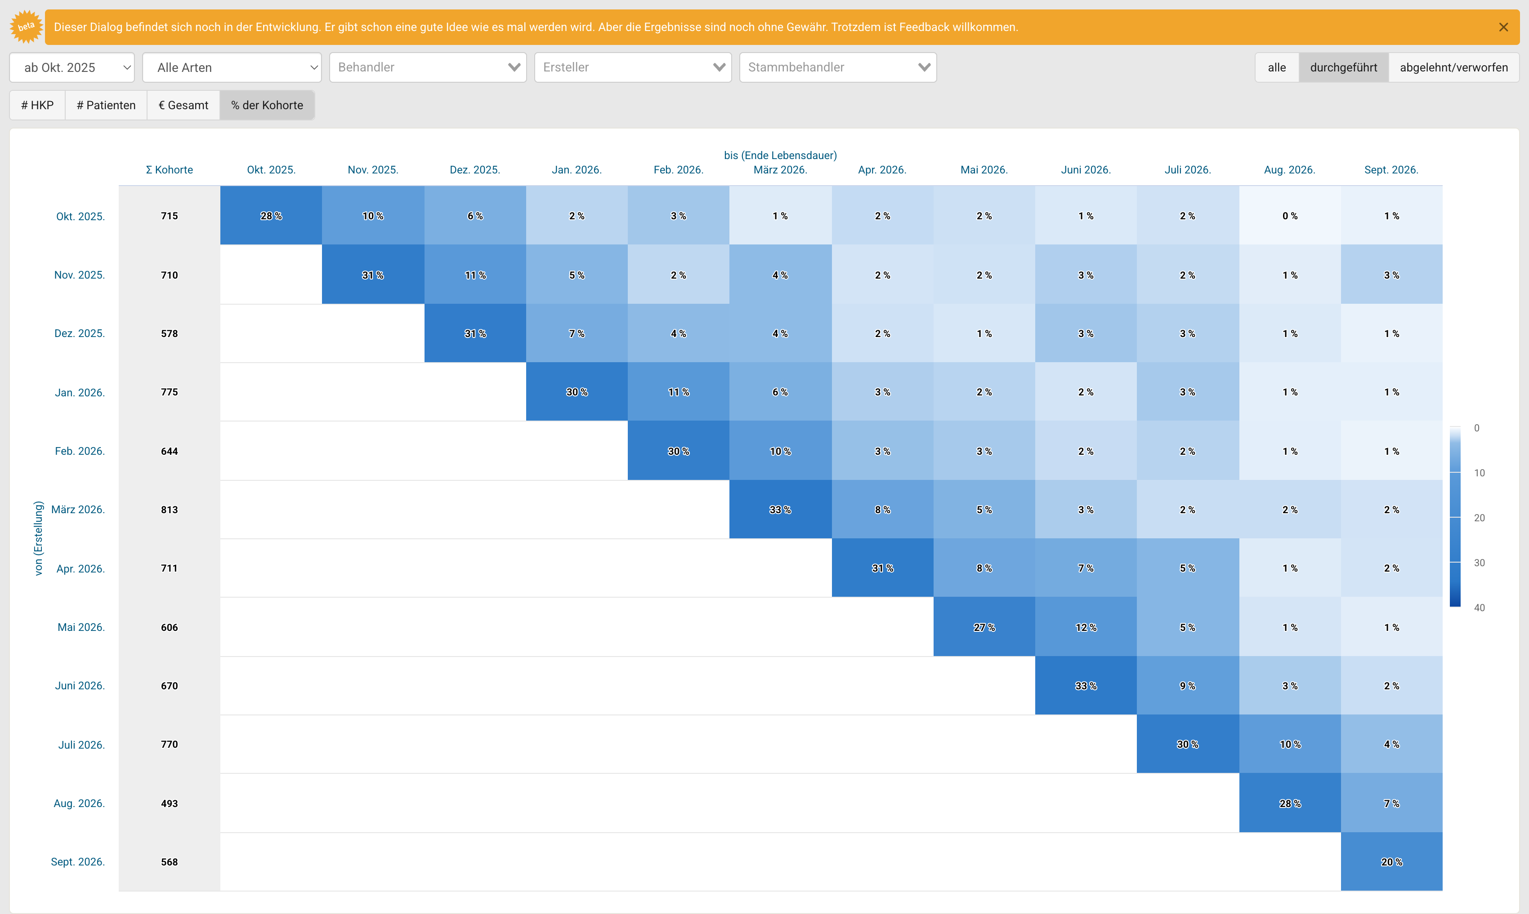Click the 28 % cell for Okt. 2025
Viewport: 1529px width, 914px height.
point(271,216)
